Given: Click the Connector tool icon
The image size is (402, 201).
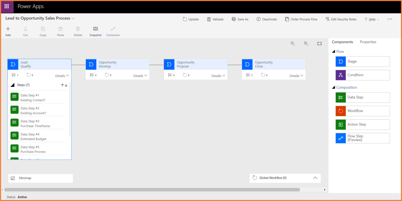Looking at the screenshot, I should point(113,29).
